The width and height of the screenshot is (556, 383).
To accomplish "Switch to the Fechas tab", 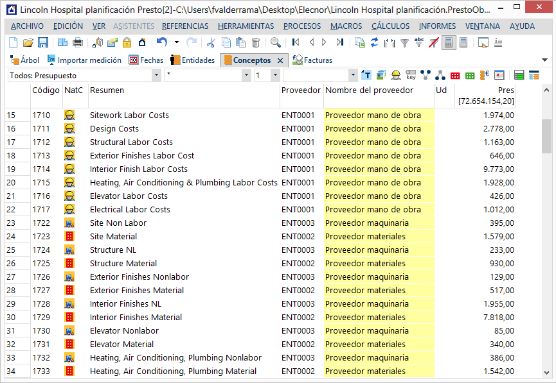I will 146,60.
